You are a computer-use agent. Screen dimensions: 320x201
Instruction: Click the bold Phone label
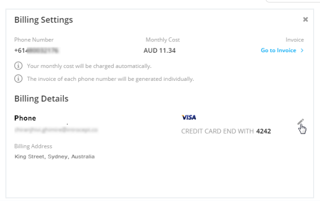click(x=25, y=118)
